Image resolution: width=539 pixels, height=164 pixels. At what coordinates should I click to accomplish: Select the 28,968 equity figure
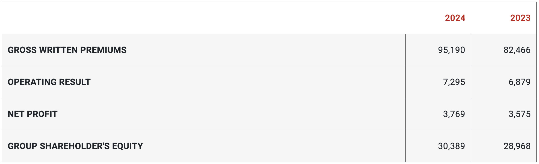(517, 146)
